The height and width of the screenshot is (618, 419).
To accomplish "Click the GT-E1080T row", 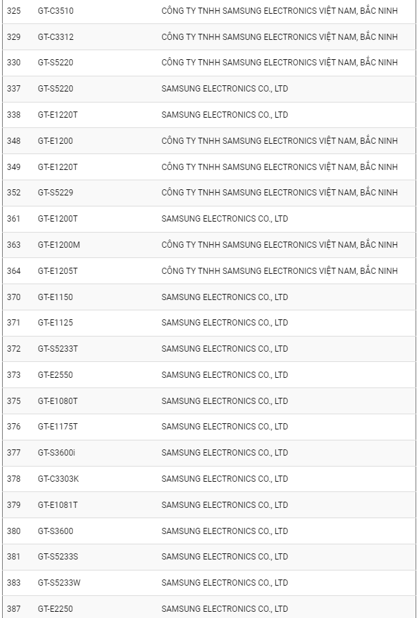I will [209, 401].
